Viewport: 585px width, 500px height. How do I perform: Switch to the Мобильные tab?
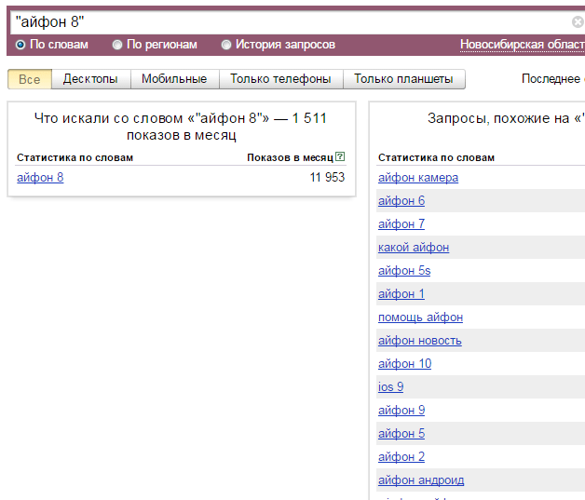pyautogui.click(x=174, y=79)
